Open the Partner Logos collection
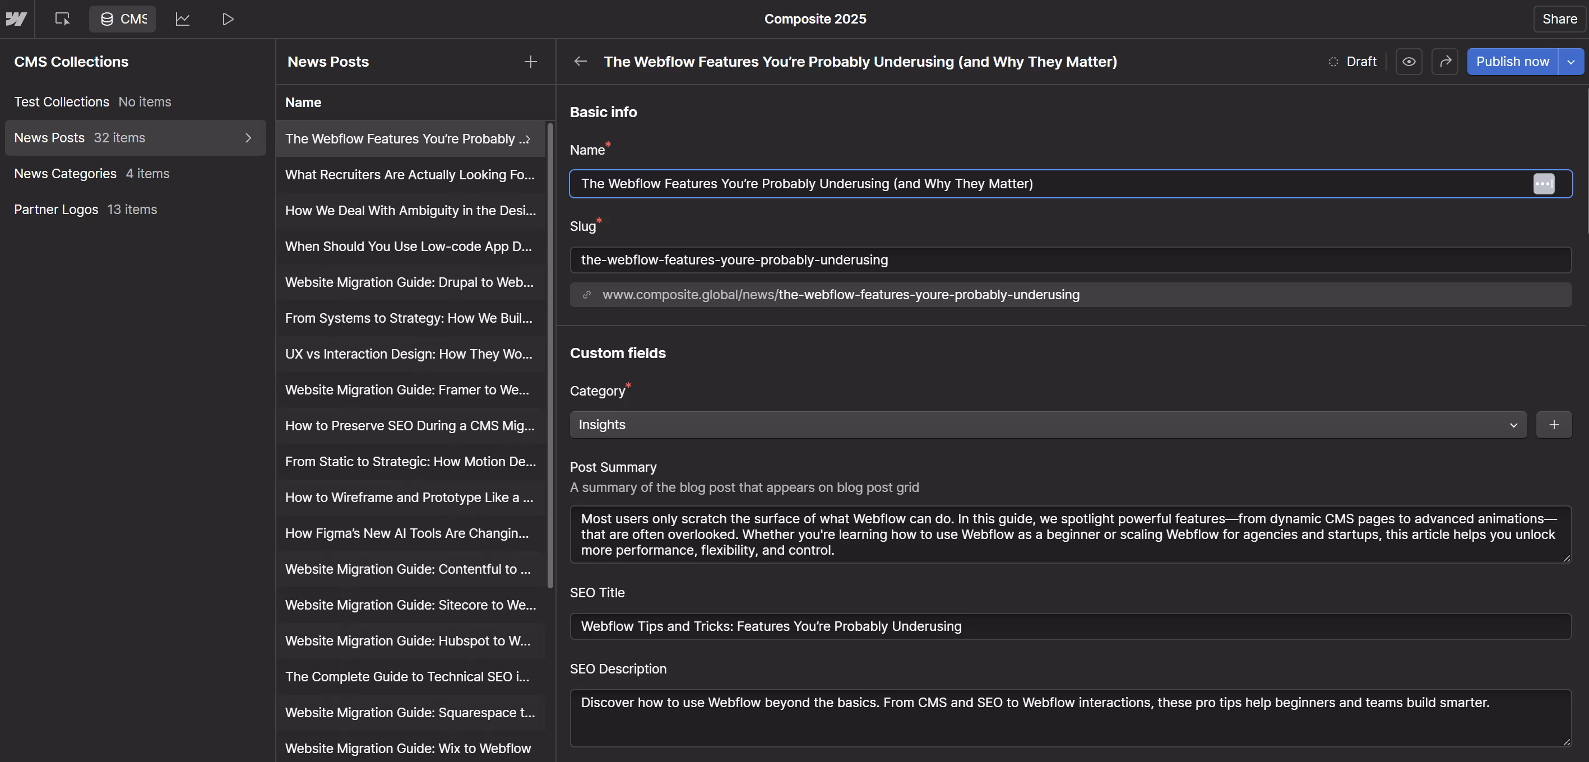Screen dimensions: 1589x762 tap(56, 209)
